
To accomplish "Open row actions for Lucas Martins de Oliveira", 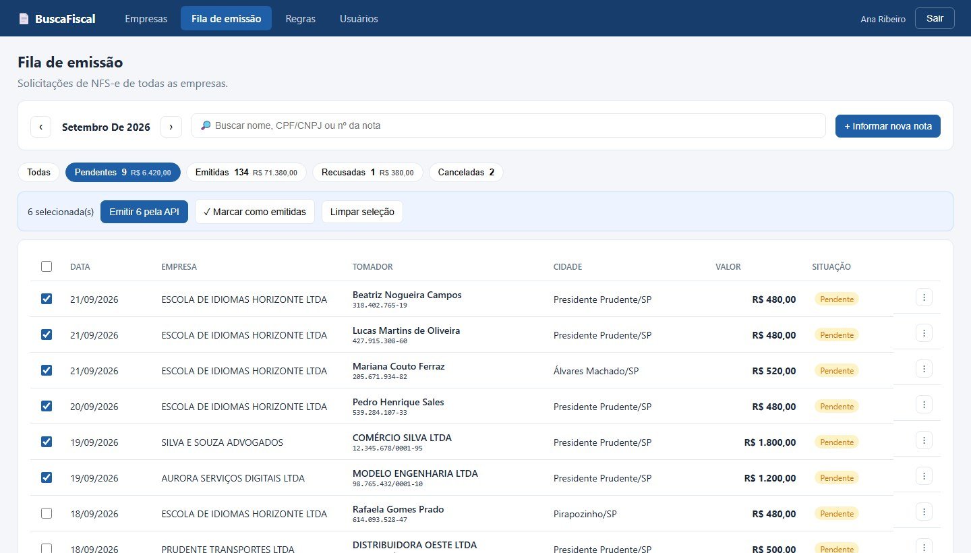I will tap(924, 332).
